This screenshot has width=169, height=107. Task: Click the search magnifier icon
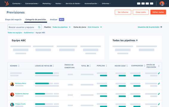tap(39, 27)
